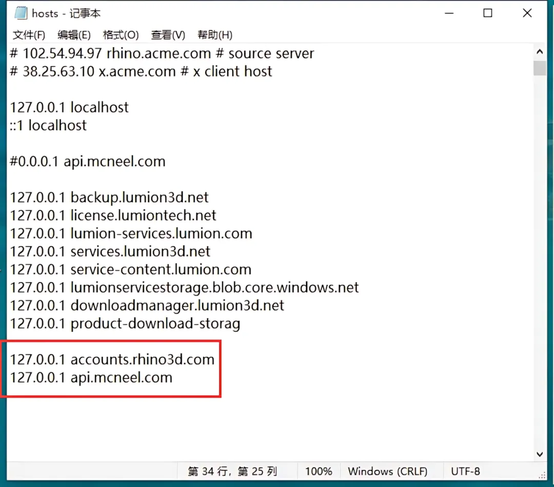
Task: Place cursor on '::1 localhost' line
Action: pyautogui.click(x=48, y=125)
